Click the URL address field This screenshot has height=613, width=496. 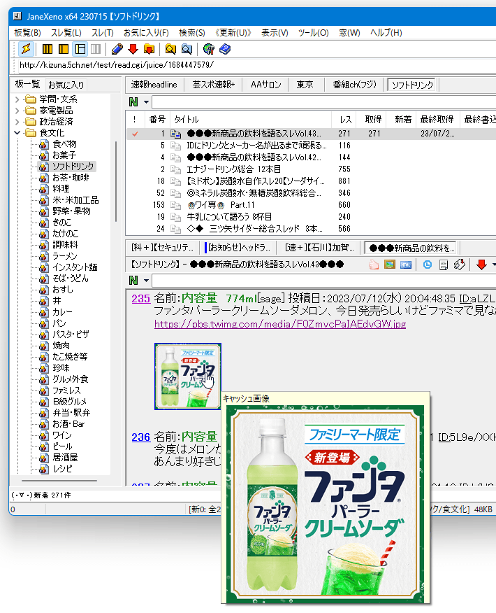tap(256, 65)
